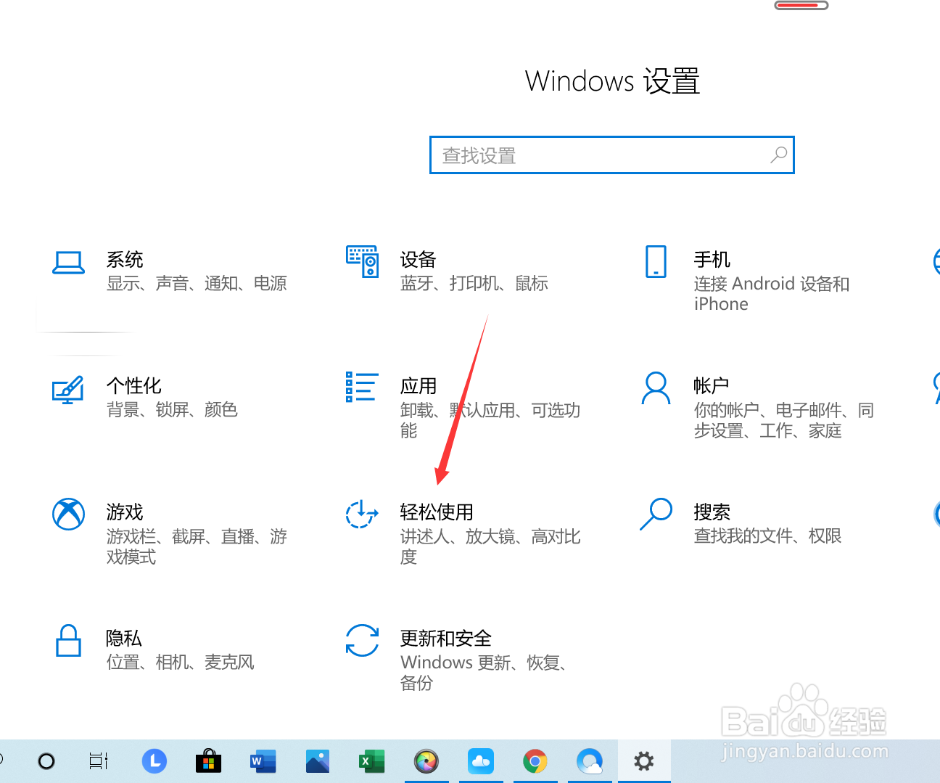Click the magnifier icon in the search box
940x783 pixels.
[x=778, y=155]
